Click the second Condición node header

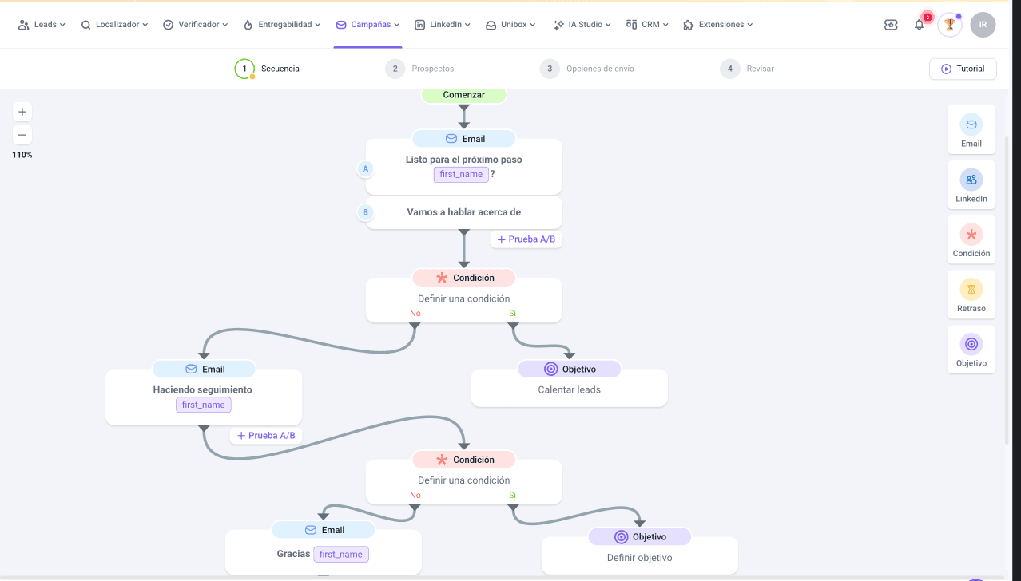click(x=464, y=460)
